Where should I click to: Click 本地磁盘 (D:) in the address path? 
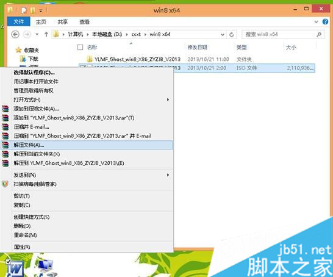pos(107,34)
